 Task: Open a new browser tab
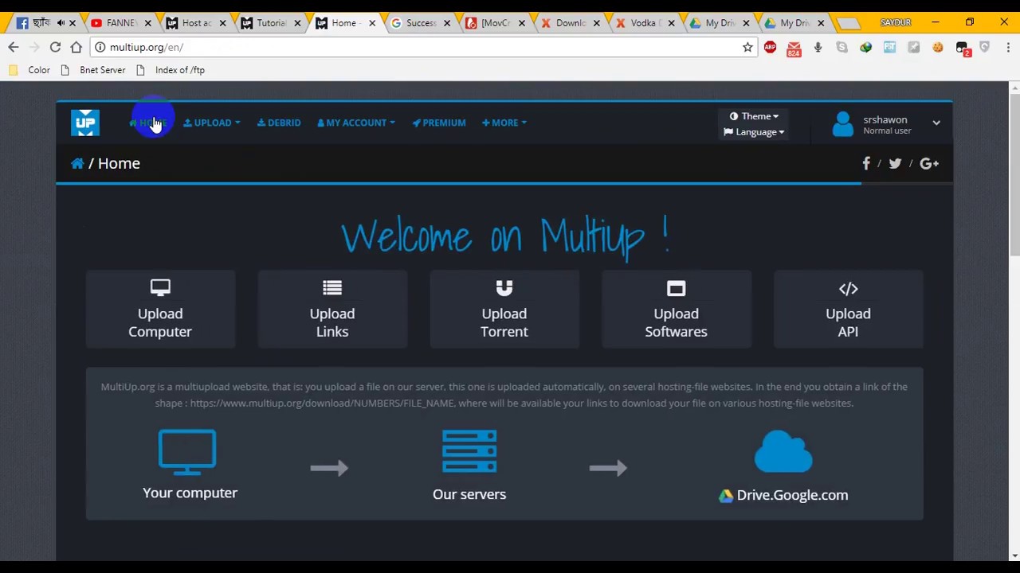pyautogui.click(x=849, y=23)
